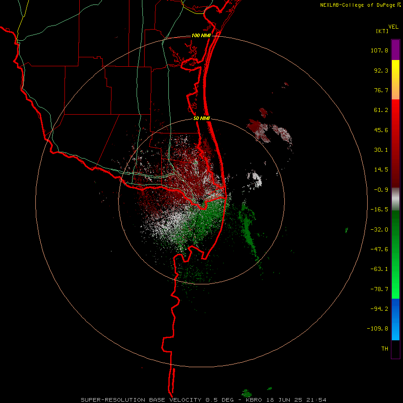This screenshot has width=403, height=403.
Task: Click the TH legend label
Action: (x=385, y=348)
